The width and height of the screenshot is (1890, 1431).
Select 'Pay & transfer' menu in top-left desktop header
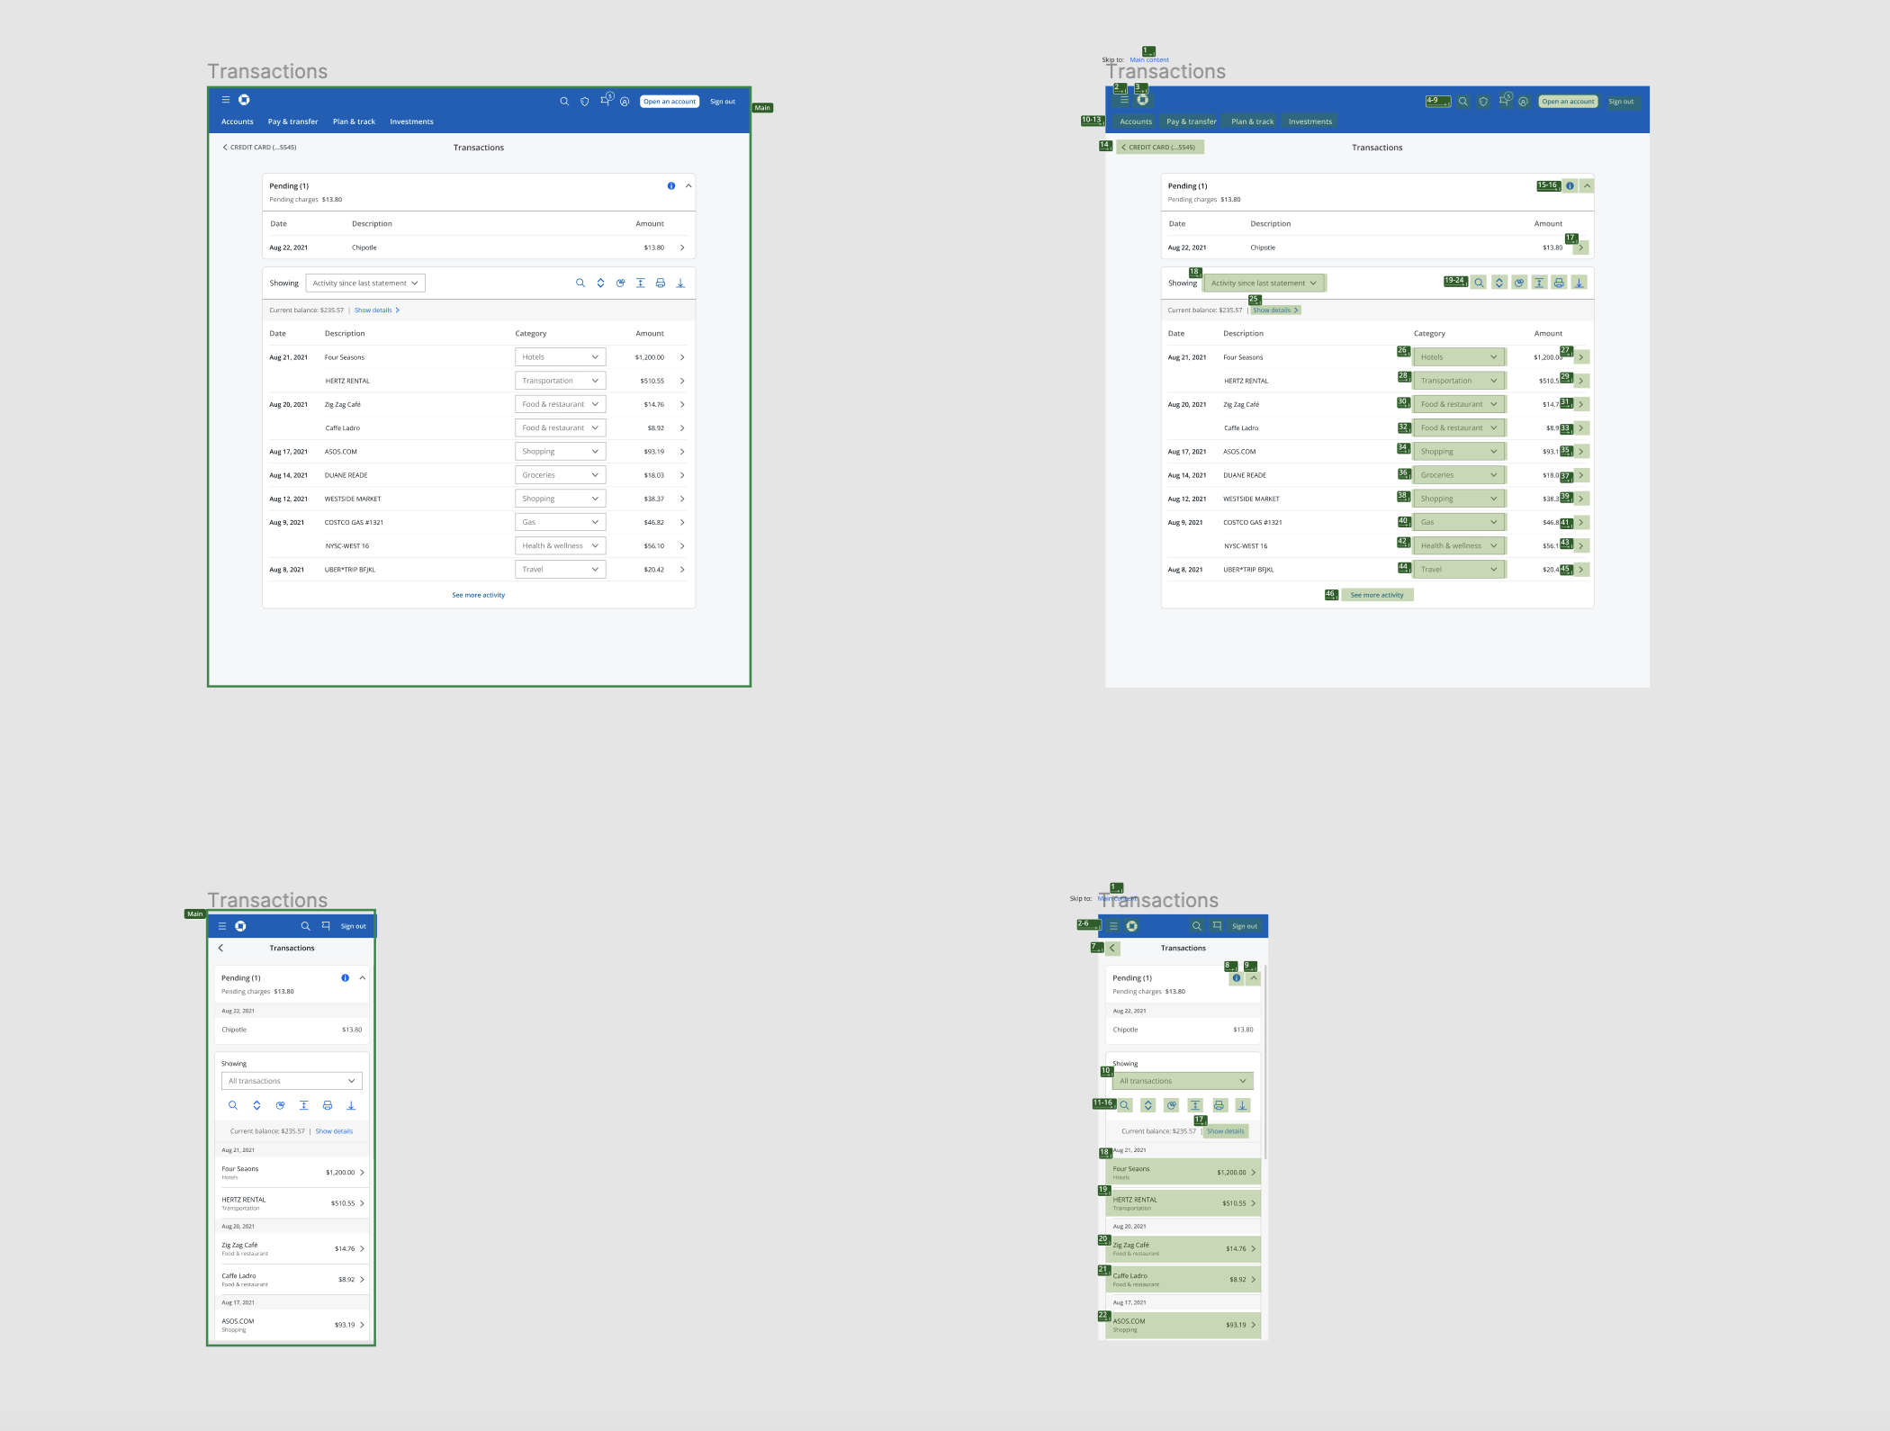click(x=292, y=121)
